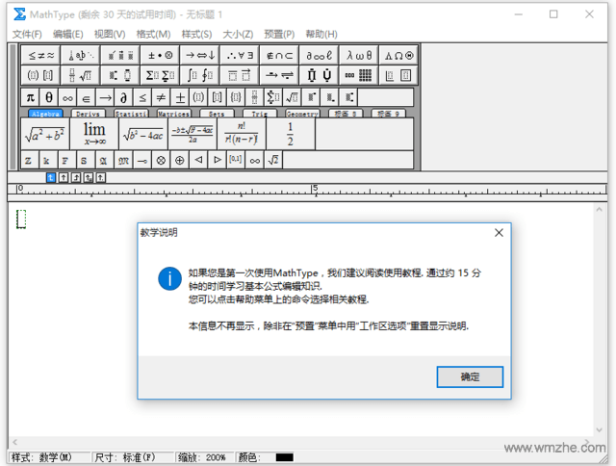Open the subscript and superscript templates palette

[120, 75]
